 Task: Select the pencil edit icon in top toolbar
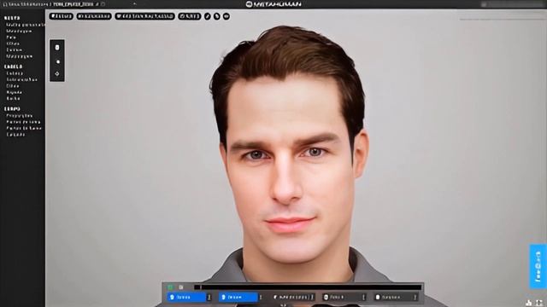(207, 16)
